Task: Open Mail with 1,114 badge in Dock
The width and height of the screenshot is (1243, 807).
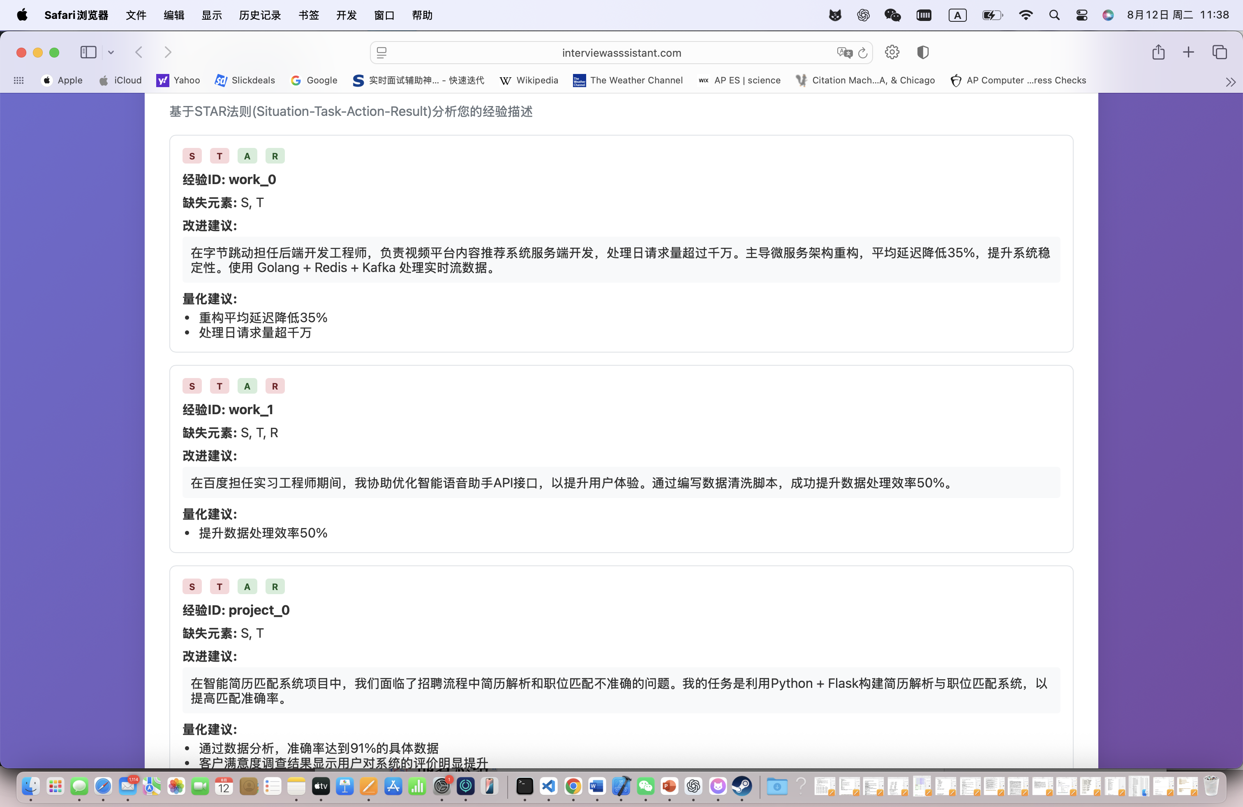Action: pyautogui.click(x=127, y=786)
